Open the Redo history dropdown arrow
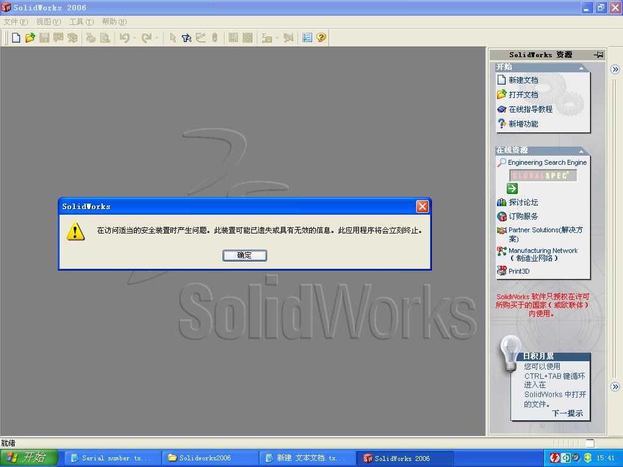The width and height of the screenshot is (623, 467). (x=156, y=38)
